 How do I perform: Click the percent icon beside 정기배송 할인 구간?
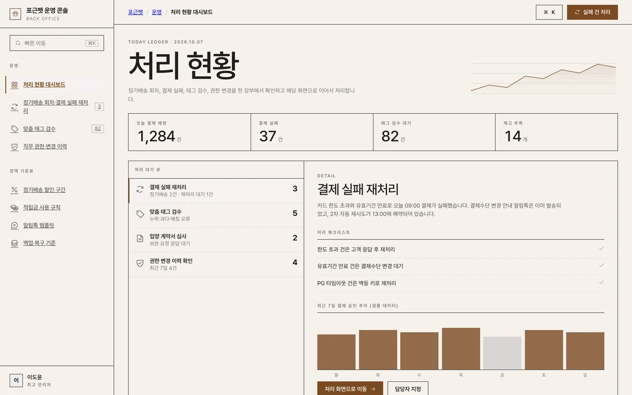(x=14, y=190)
